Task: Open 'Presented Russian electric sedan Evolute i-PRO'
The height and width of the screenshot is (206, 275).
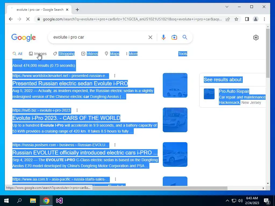Action: point(70,83)
